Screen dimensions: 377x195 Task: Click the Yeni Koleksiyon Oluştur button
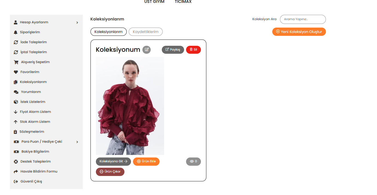coord(299,32)
